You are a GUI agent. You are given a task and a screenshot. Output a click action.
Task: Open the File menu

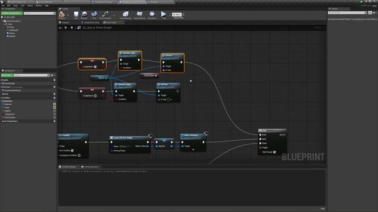click(2, 5)
